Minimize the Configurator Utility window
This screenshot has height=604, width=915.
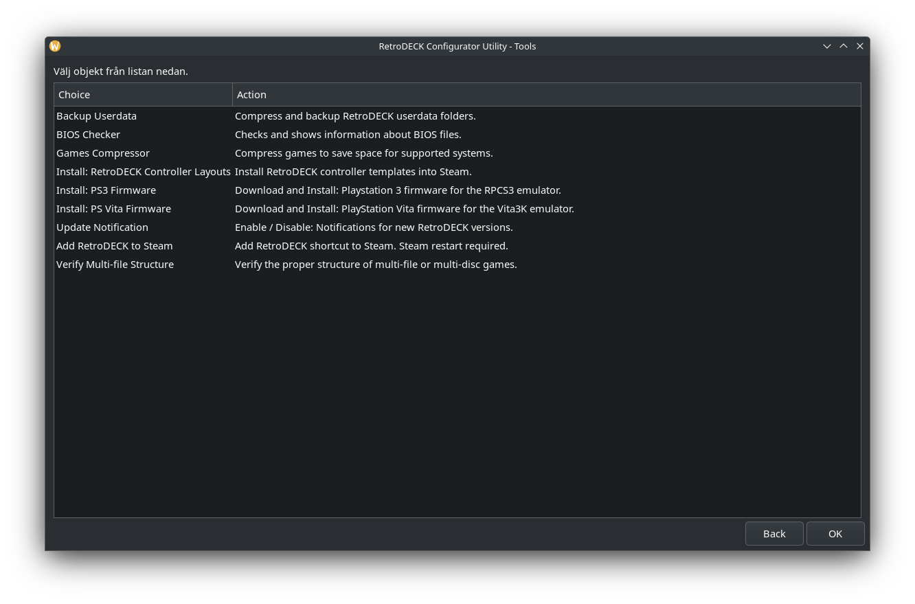(827, 46)
